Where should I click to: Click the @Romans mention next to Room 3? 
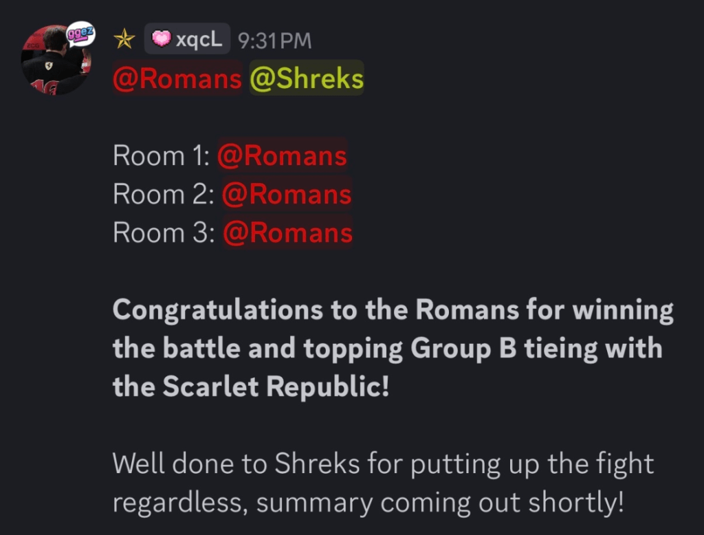tap(287, 233)
